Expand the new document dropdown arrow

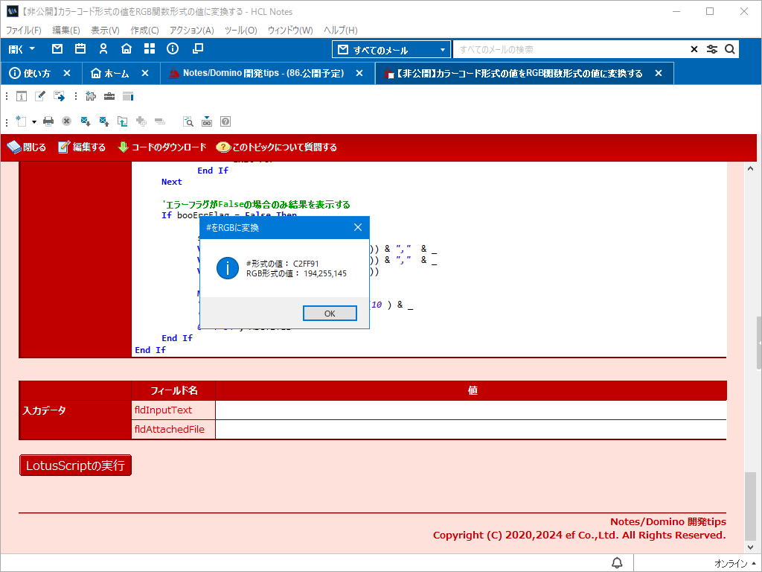(x=33, y=121)
